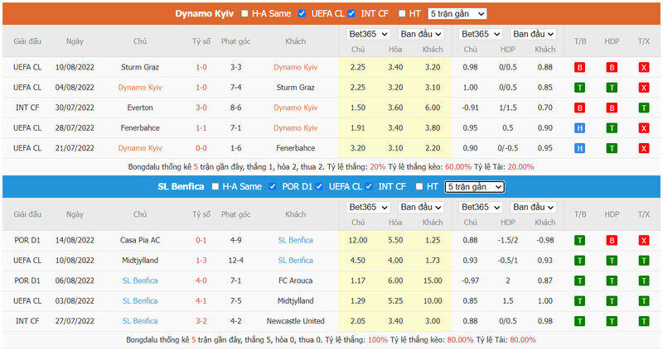Open first Bet365 dropdown in Dynamo Kyiv table
Viewport: 663px width, 350px height.
coord(368,34)
